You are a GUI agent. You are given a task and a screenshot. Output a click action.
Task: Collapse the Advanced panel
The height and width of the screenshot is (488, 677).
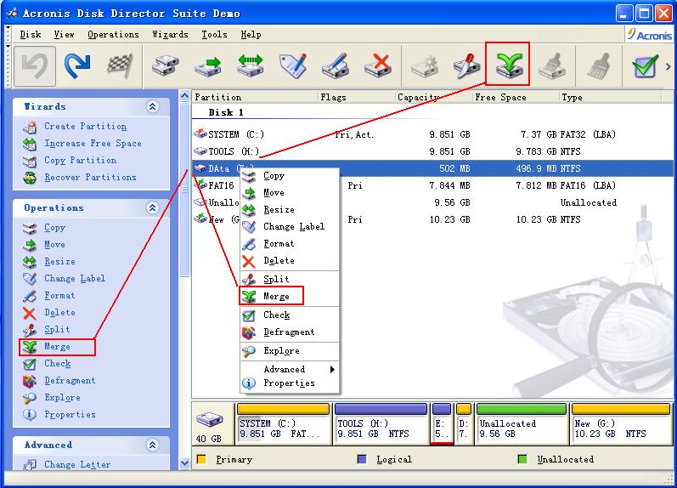click(152, 445)
